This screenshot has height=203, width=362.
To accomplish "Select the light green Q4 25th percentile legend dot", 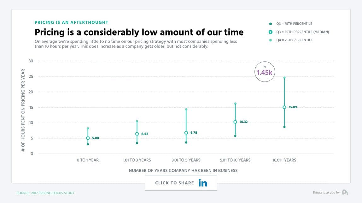I will point(270,40).
